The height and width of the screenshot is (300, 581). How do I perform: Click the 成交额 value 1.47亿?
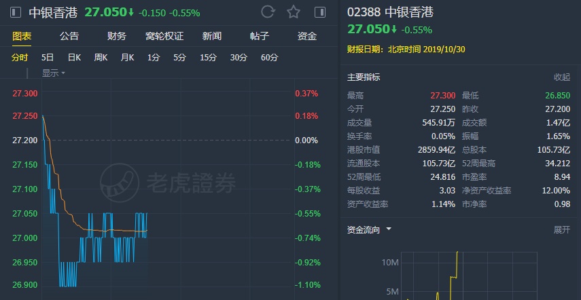pyautogui.click(x=559, y=123)
